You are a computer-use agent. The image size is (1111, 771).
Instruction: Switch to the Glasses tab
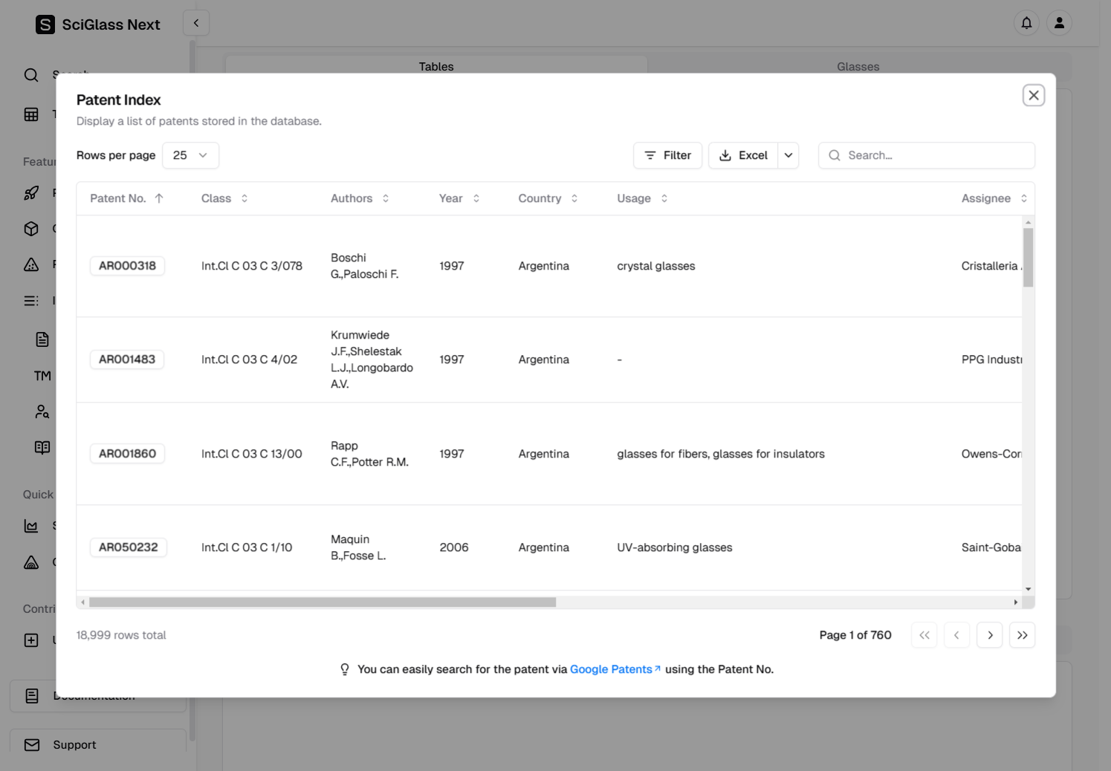[x=858, y=67]
